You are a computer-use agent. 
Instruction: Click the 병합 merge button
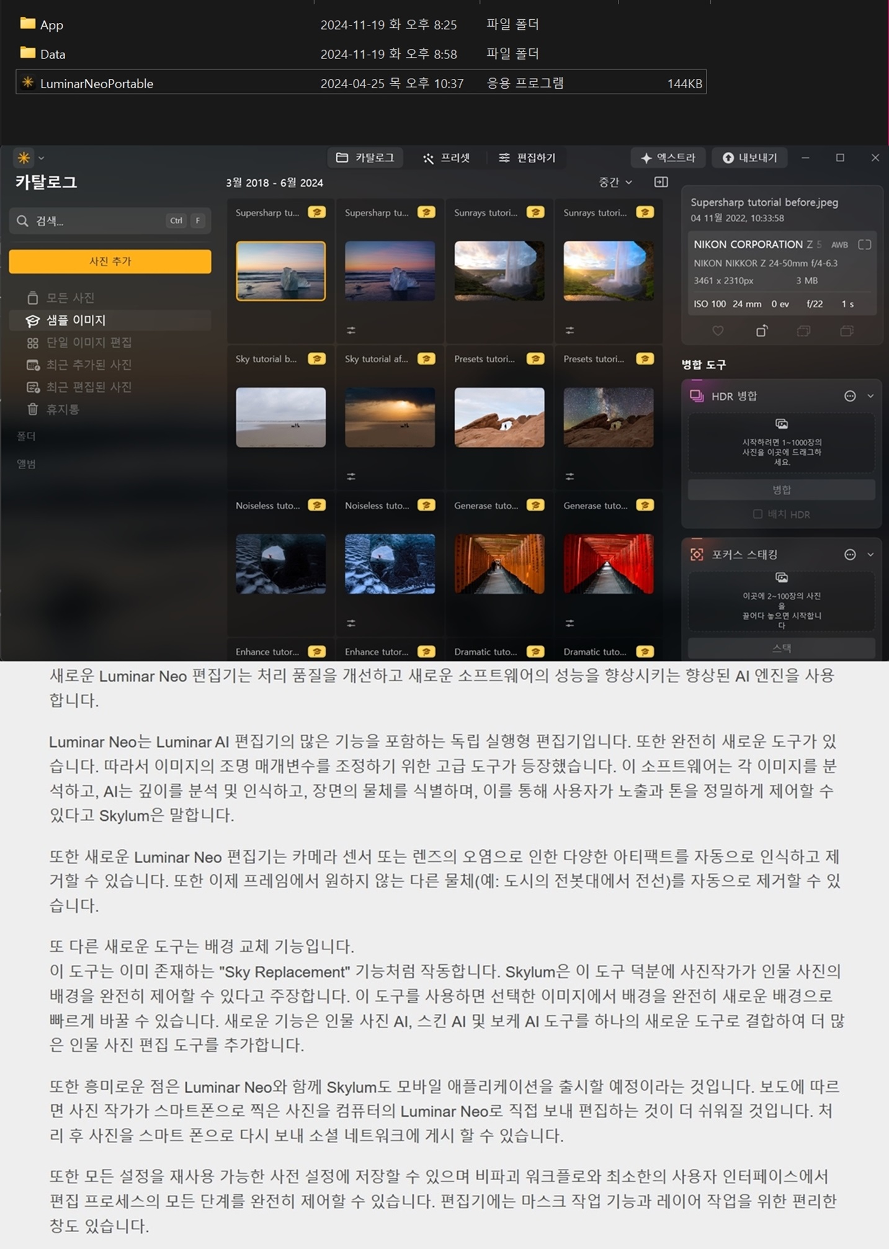pyautogui.click(x=782, y=490)
